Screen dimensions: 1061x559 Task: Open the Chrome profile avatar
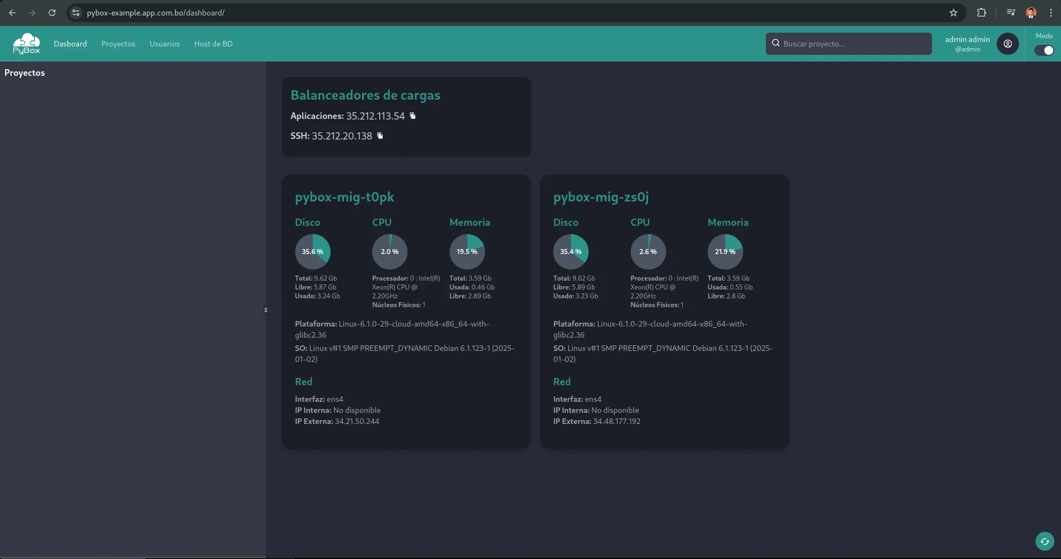click(1031, 13)
